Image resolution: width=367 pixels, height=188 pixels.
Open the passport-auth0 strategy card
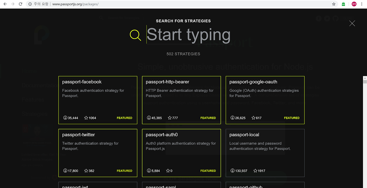tap(181, 153)
